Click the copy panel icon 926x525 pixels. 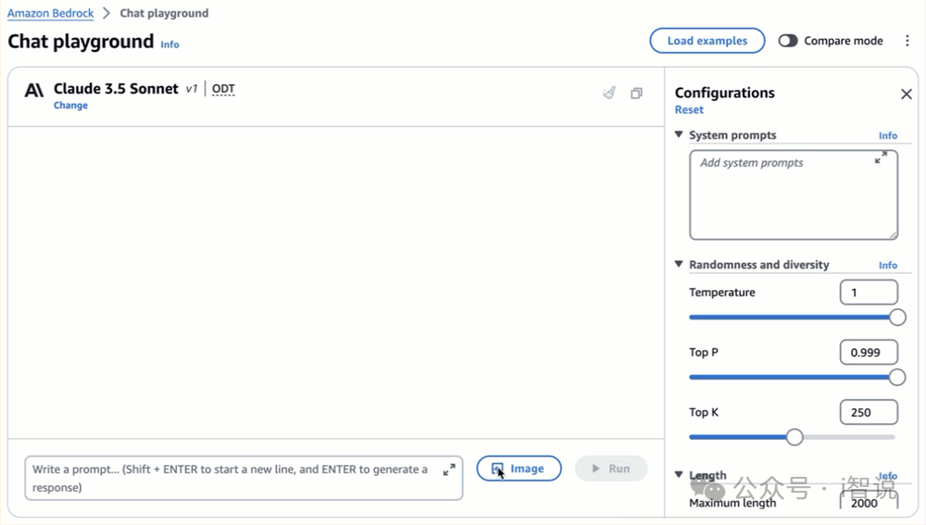point(636,93)
